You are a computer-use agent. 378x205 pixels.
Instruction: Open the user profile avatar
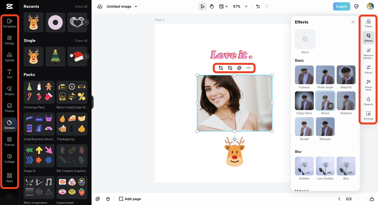click(370, 6)
